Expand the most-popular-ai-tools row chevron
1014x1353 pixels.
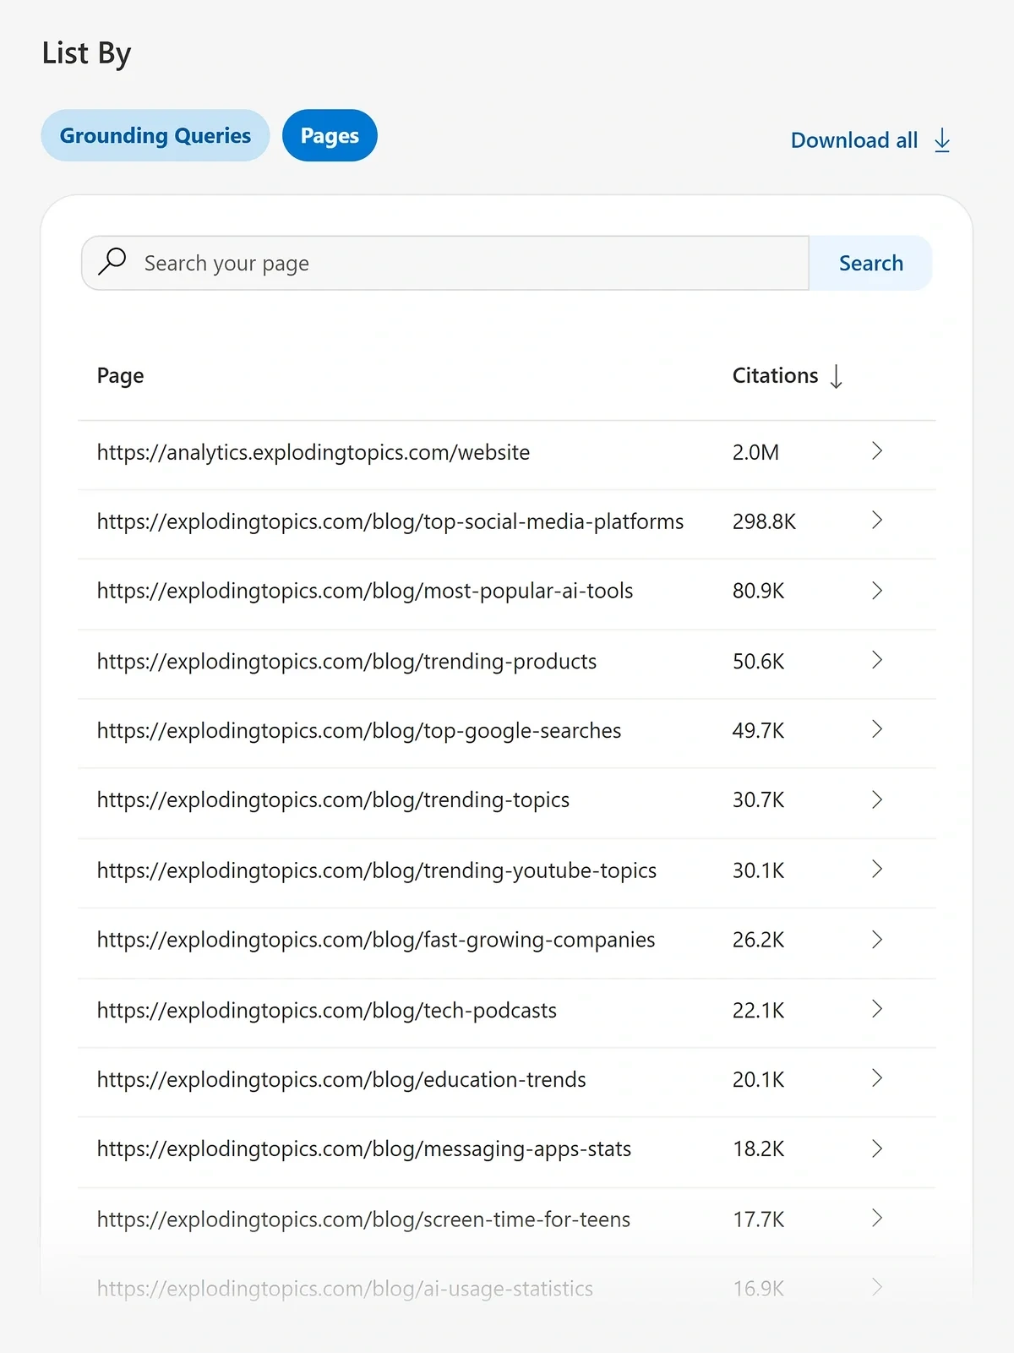coord(877,591)
